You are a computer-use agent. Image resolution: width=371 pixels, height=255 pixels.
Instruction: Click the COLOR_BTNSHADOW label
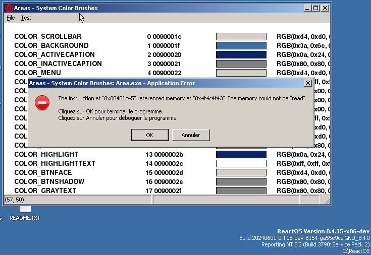(x=49, y=181)
